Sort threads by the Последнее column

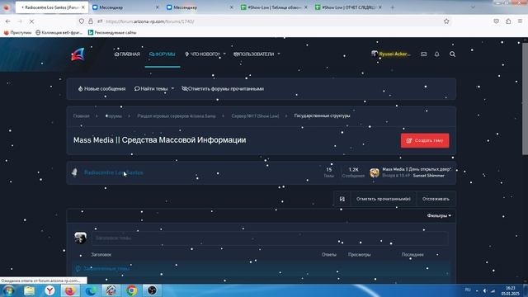pos(412,255)
